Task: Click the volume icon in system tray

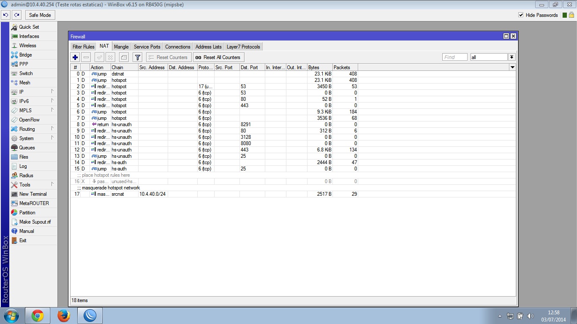Action: click(531, 316)
